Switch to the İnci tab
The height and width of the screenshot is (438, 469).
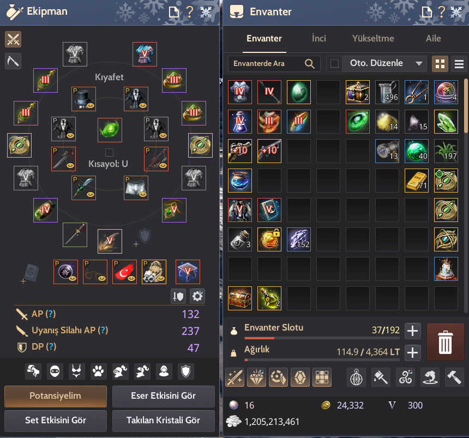coord(319,38)
